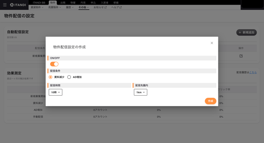Switch to the 出稿 tab

click(63, 3)
